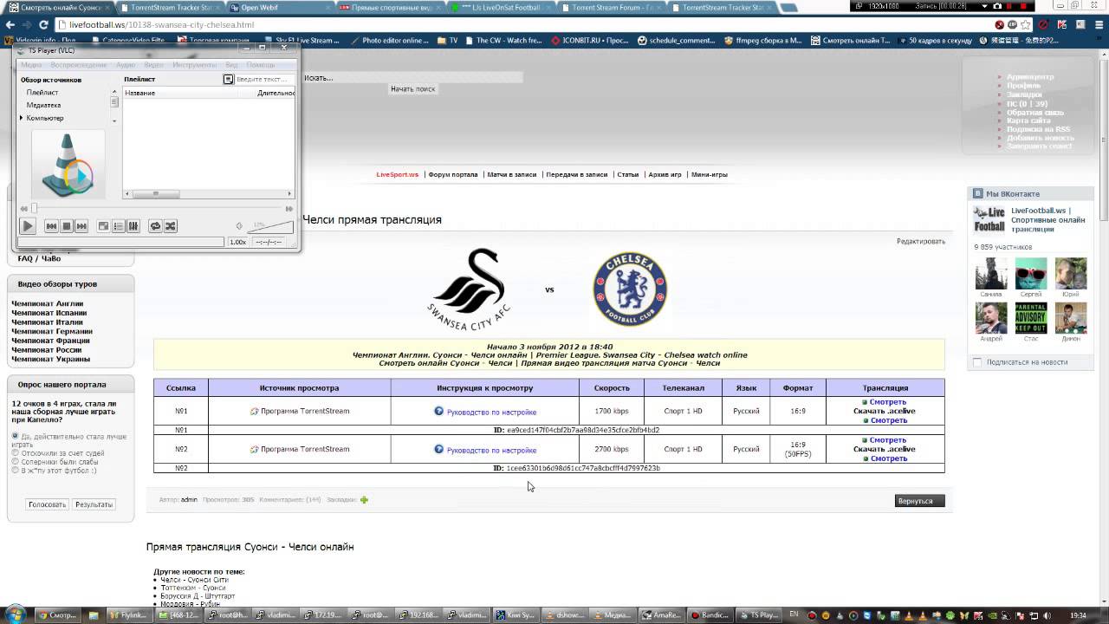Click the Chelsea Football Club logo

(x=630, y=289)
